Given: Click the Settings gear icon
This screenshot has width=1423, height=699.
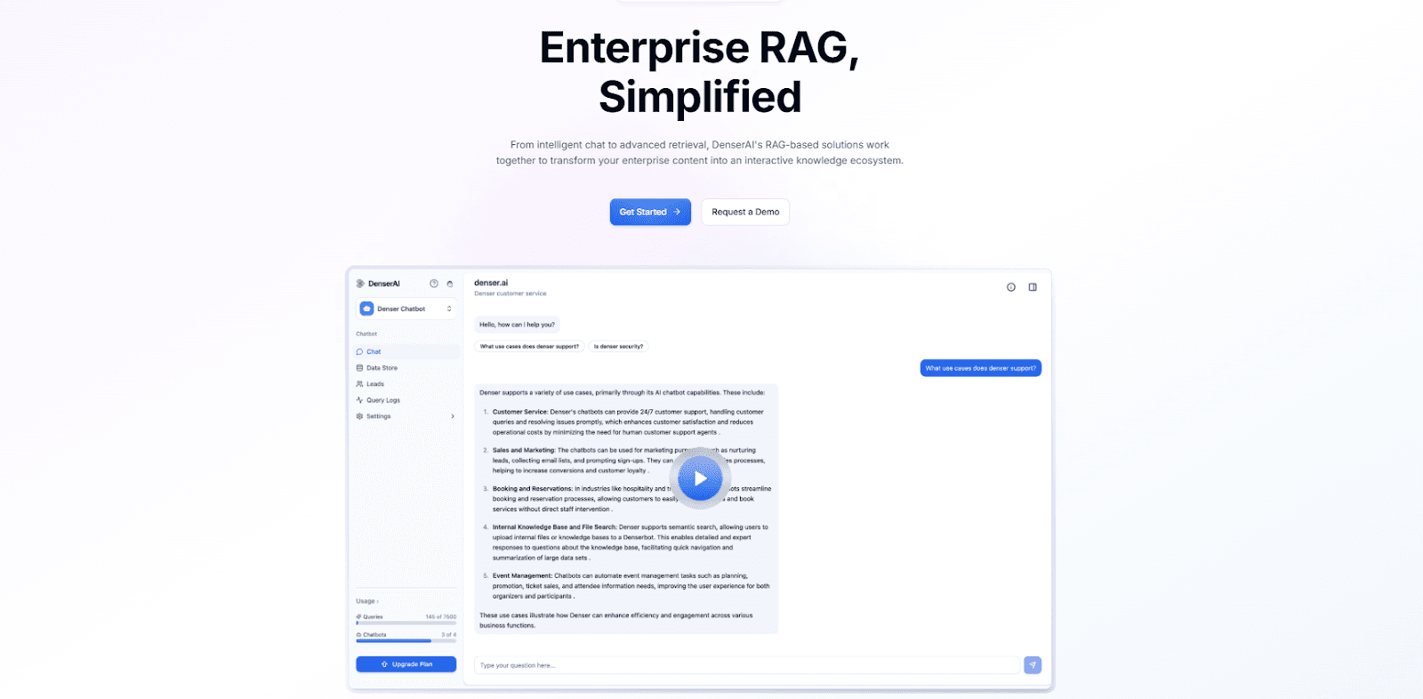Looking at the screenshot, I should tap(359, 416).
